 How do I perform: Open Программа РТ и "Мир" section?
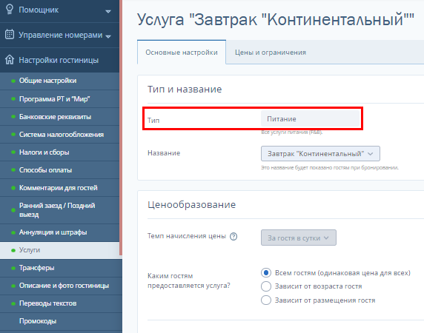[x=59, y=99]
